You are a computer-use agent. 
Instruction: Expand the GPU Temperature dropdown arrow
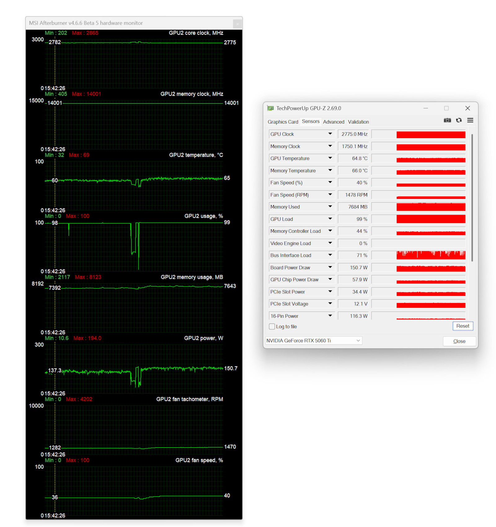click(x=330, y=158)
